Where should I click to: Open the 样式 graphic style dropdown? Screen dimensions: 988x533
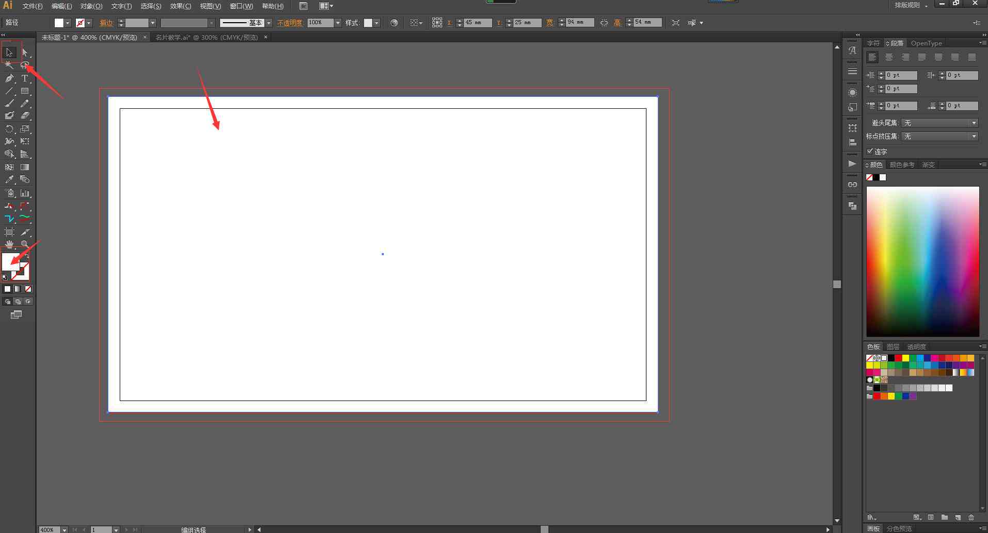coord(377,23)
